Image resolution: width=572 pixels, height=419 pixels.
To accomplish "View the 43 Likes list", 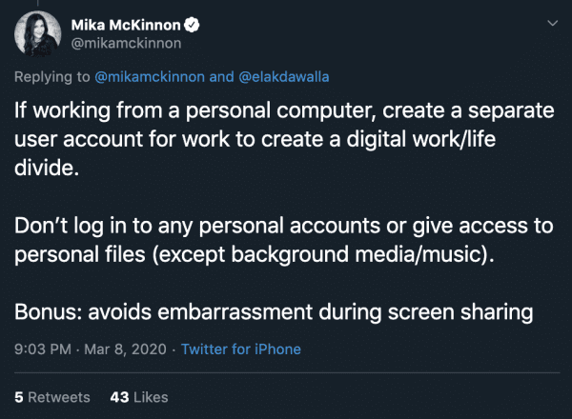I will coord(140,396).
